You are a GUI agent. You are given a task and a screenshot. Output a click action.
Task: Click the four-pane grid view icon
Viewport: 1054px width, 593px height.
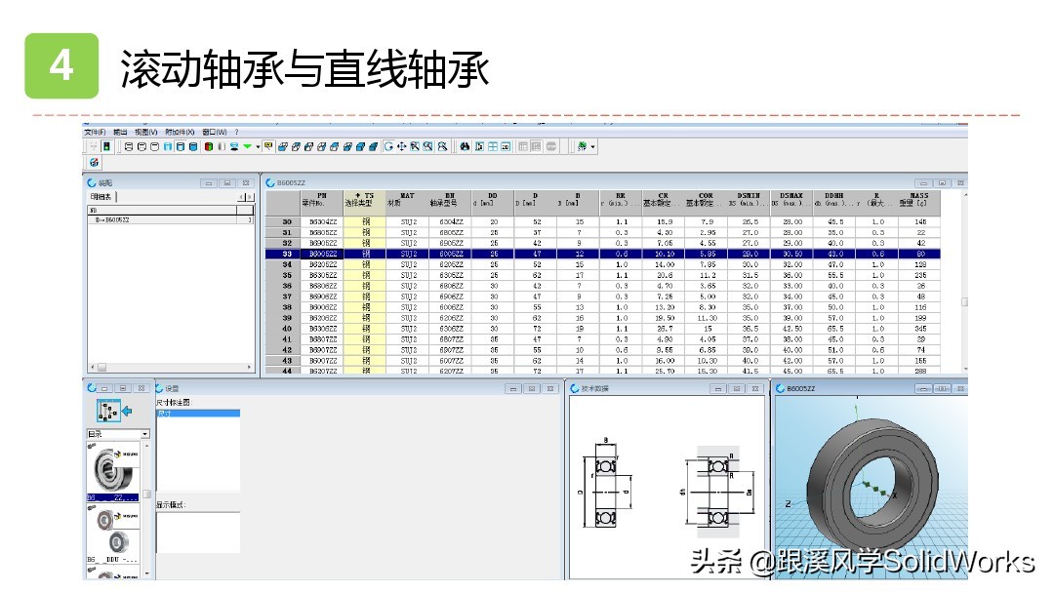click(x=493, y=146)
